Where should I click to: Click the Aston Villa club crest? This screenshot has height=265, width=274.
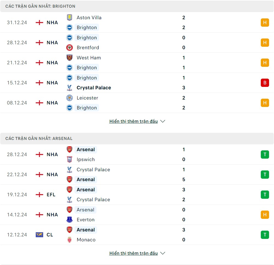pyautogui.click(x=70, y=18)
